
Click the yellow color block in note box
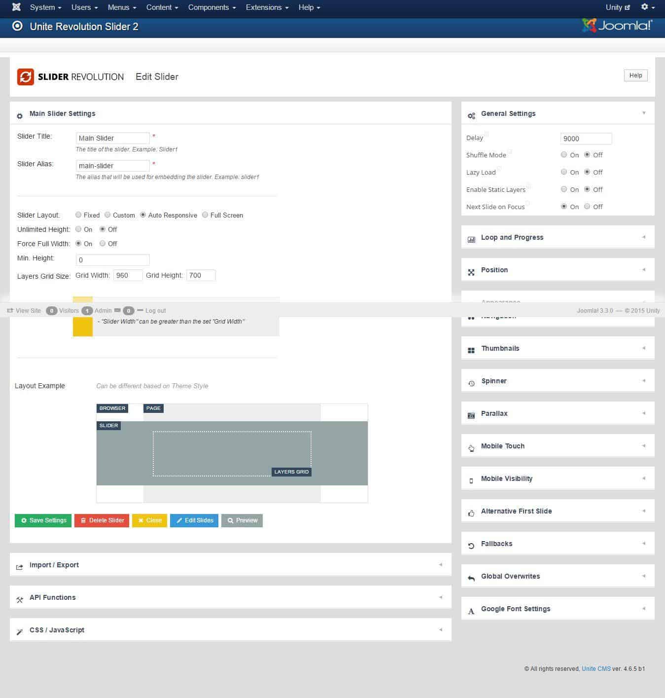(x=83, y=326)
